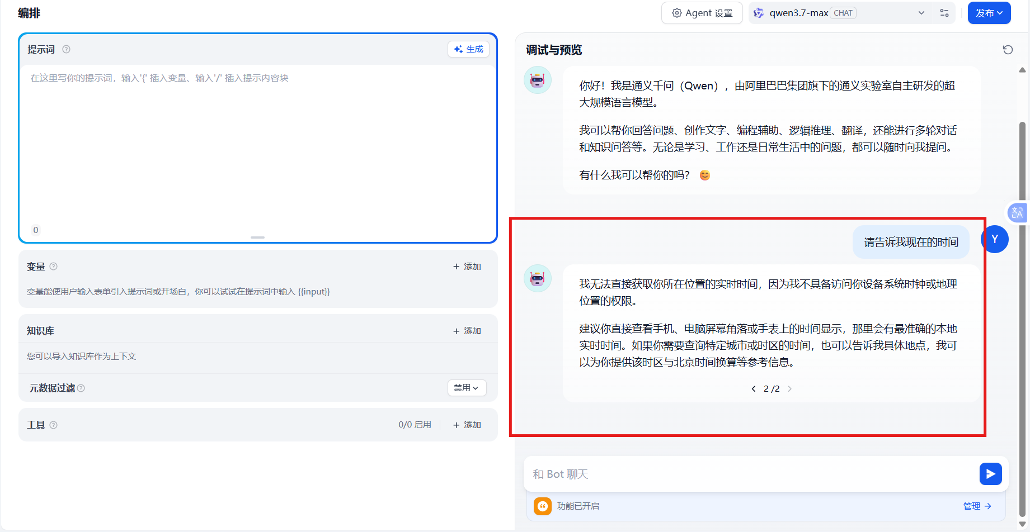This screenshot has width=1030, height=532.
Task: Open the qwen3.7-max model selector dropdown
Action: 840,13
